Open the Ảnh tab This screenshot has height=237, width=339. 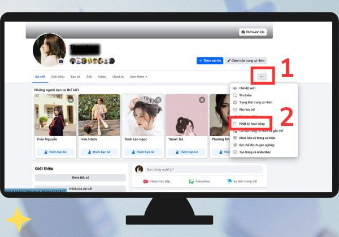(x=89, y=77)
